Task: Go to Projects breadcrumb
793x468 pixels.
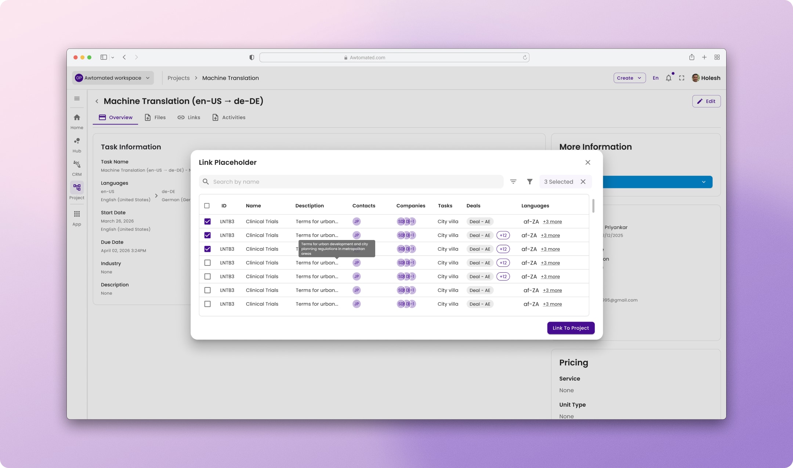Action: [x=178, y=78]
